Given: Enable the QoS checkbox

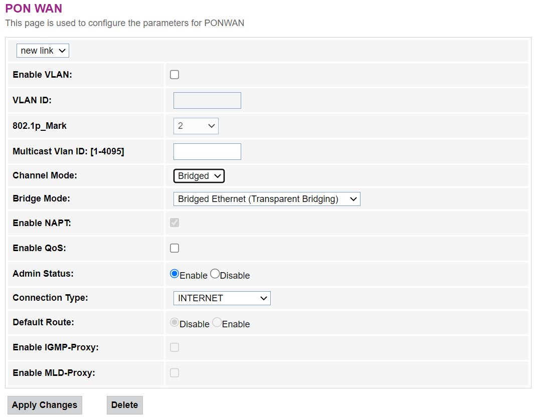Looking at the screenshot, I should [174, 248].
